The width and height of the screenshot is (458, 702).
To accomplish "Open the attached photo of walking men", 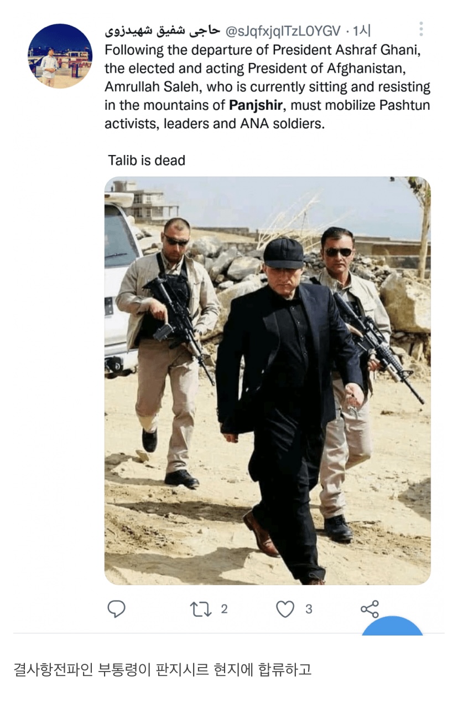I will [x=268, y=381].
